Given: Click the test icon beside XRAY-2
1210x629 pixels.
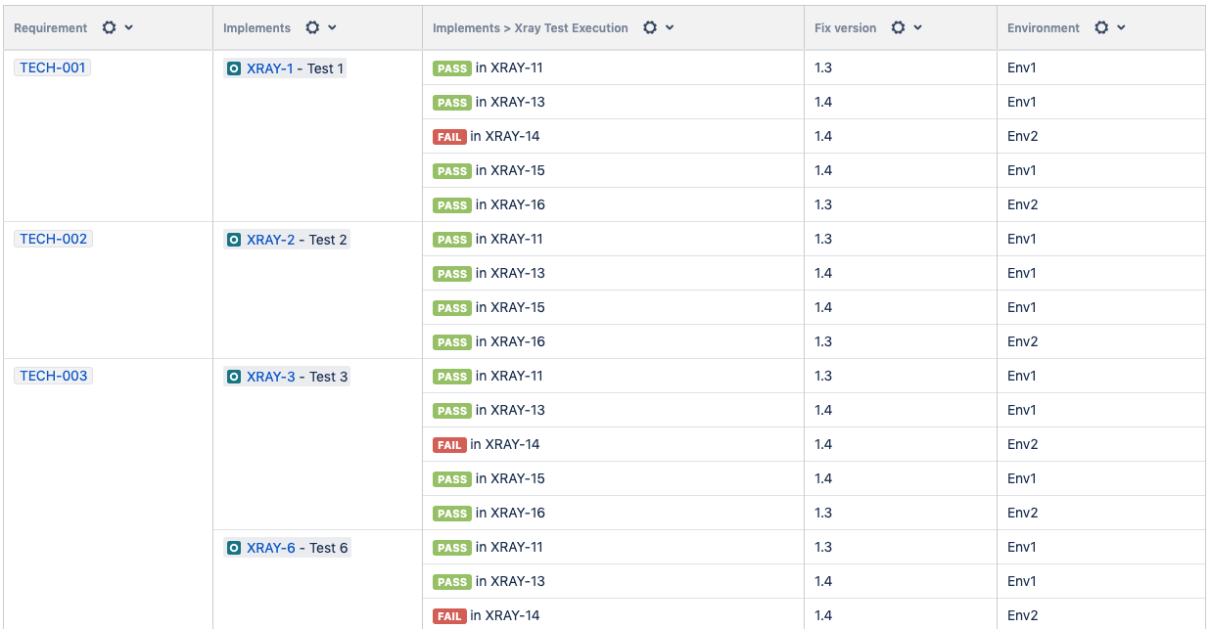Looking at the screenshot, I should 234,240.
